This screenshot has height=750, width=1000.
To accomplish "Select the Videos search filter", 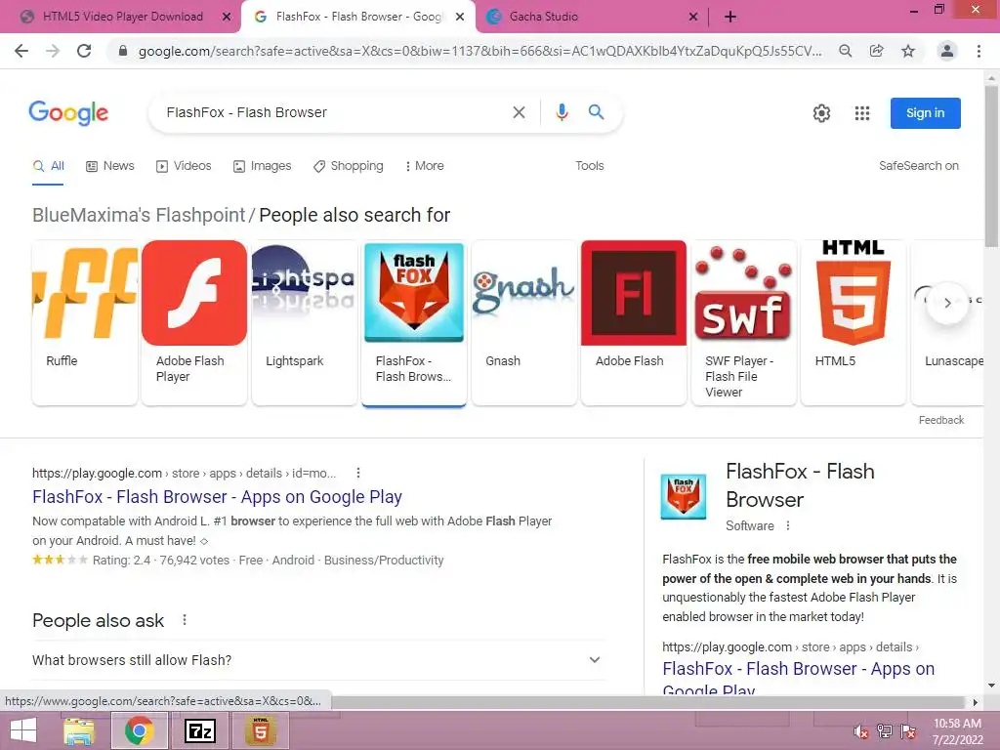I will click(x=184, y=166).
